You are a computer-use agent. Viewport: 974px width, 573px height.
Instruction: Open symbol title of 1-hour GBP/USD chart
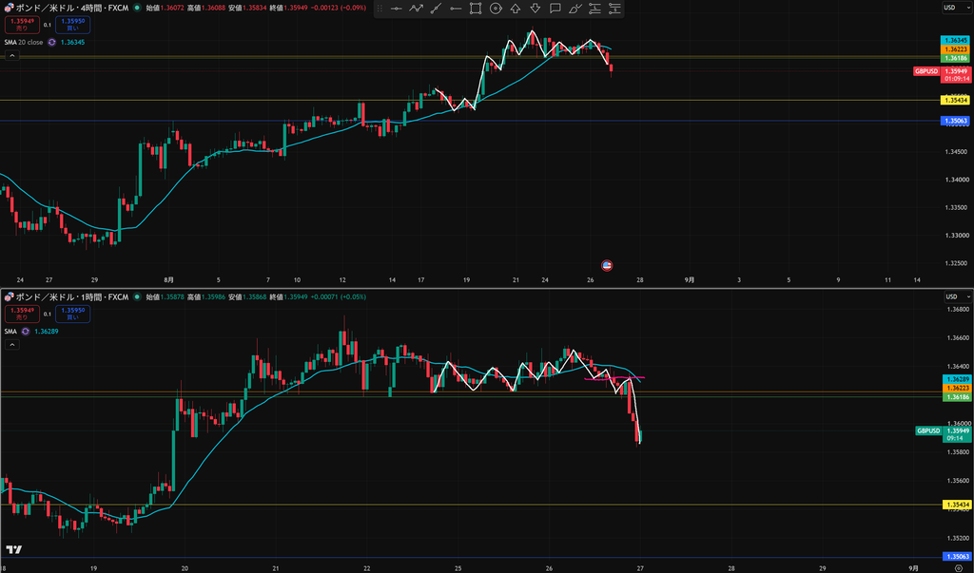coord(72,296)
